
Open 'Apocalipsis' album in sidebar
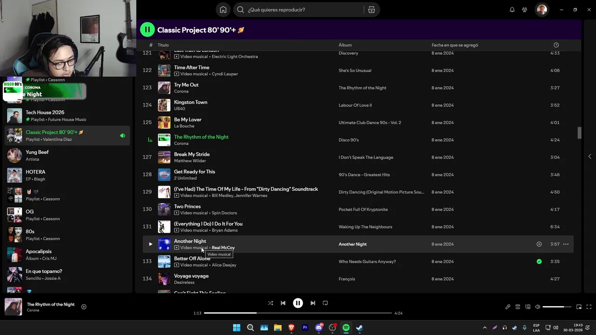click(x=68, y=255)
